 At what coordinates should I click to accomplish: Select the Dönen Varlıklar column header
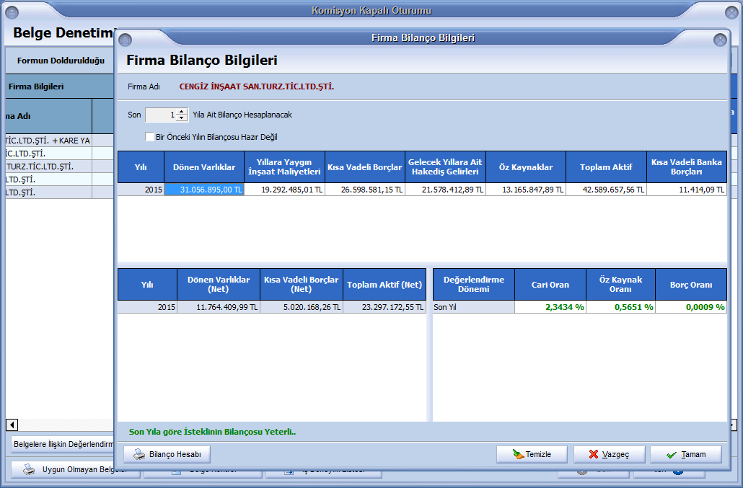pos(204,167)
